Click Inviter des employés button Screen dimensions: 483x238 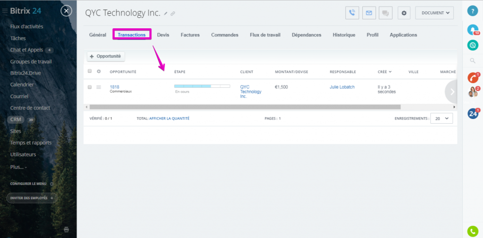[32, 198]
